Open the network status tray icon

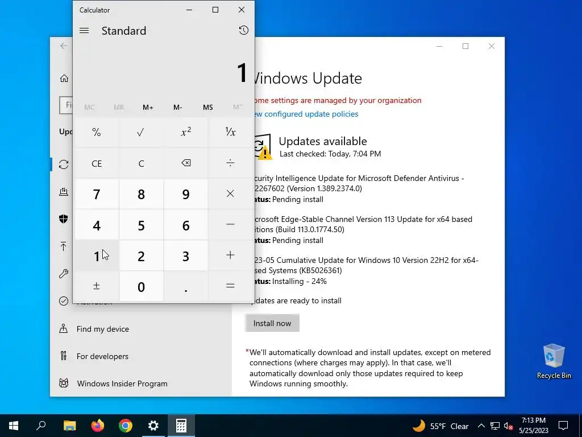point(495,426)
